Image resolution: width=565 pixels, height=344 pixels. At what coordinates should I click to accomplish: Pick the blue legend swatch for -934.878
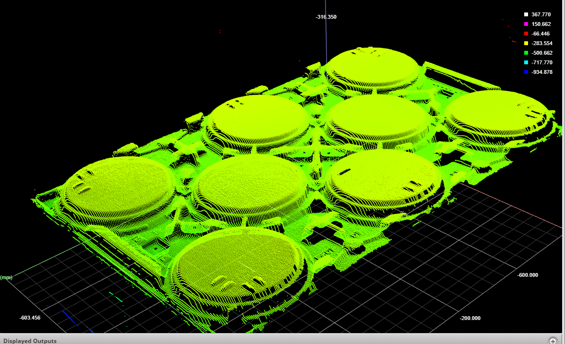pyautogui.click(x=526, y=72)
